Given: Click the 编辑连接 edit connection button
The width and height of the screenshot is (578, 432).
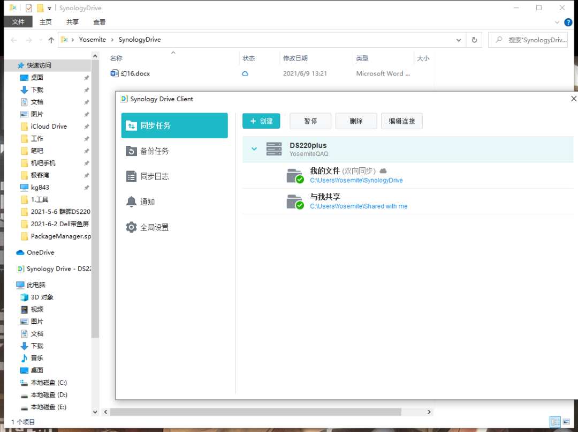Looking at the screenshot, I should coord(402,121).
